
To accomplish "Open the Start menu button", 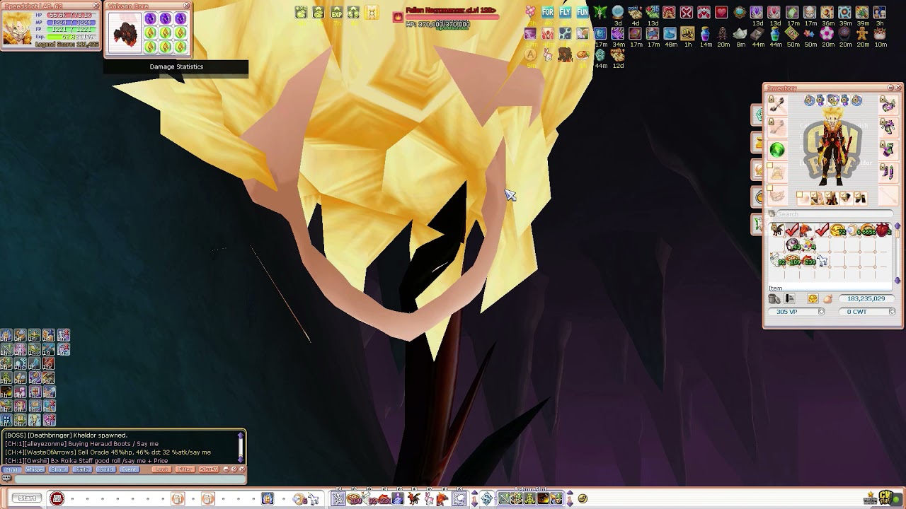I will click(x=26, y=498).
